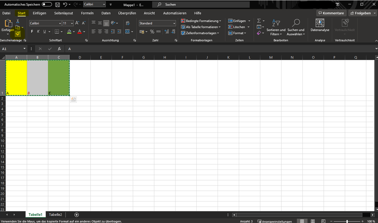Screen dimensions: 378x223
Task: Apply the yellow fill color bucket
Action: pos(69,31)
